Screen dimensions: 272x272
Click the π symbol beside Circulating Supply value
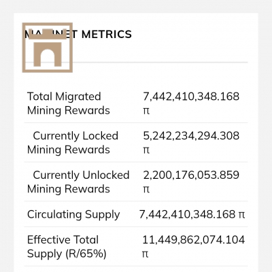tap(241, 215)
